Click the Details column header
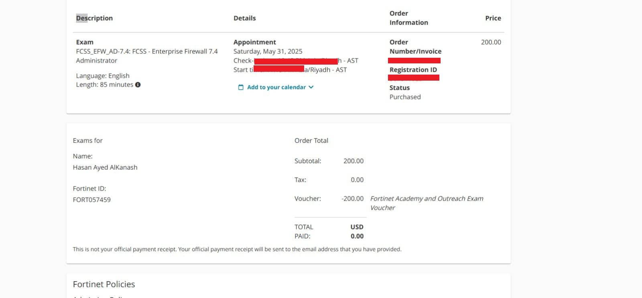The height and width of the screenshot is (298, 642). pyautogui.click(x=244, y=18)
